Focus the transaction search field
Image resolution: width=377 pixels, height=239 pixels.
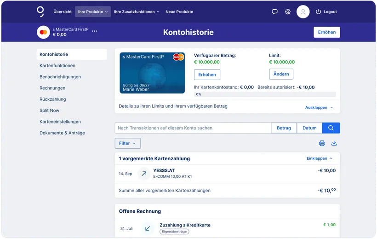pos(193,128)
